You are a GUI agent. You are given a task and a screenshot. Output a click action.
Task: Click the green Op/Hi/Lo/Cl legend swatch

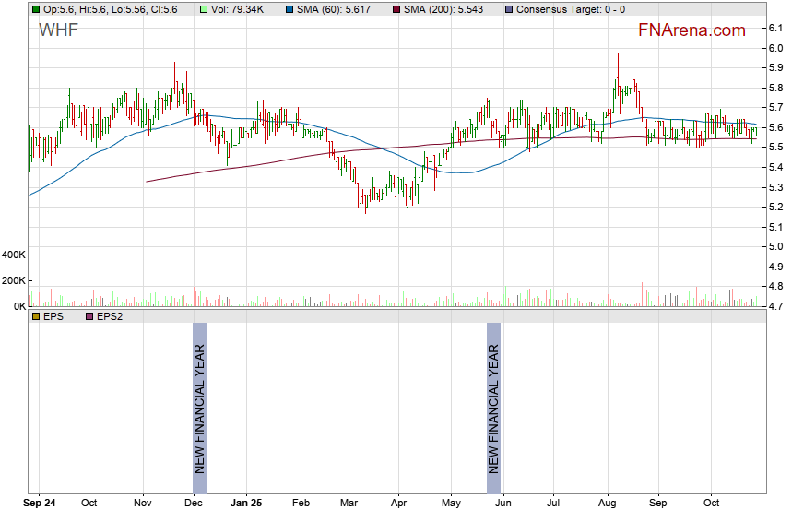35,9
